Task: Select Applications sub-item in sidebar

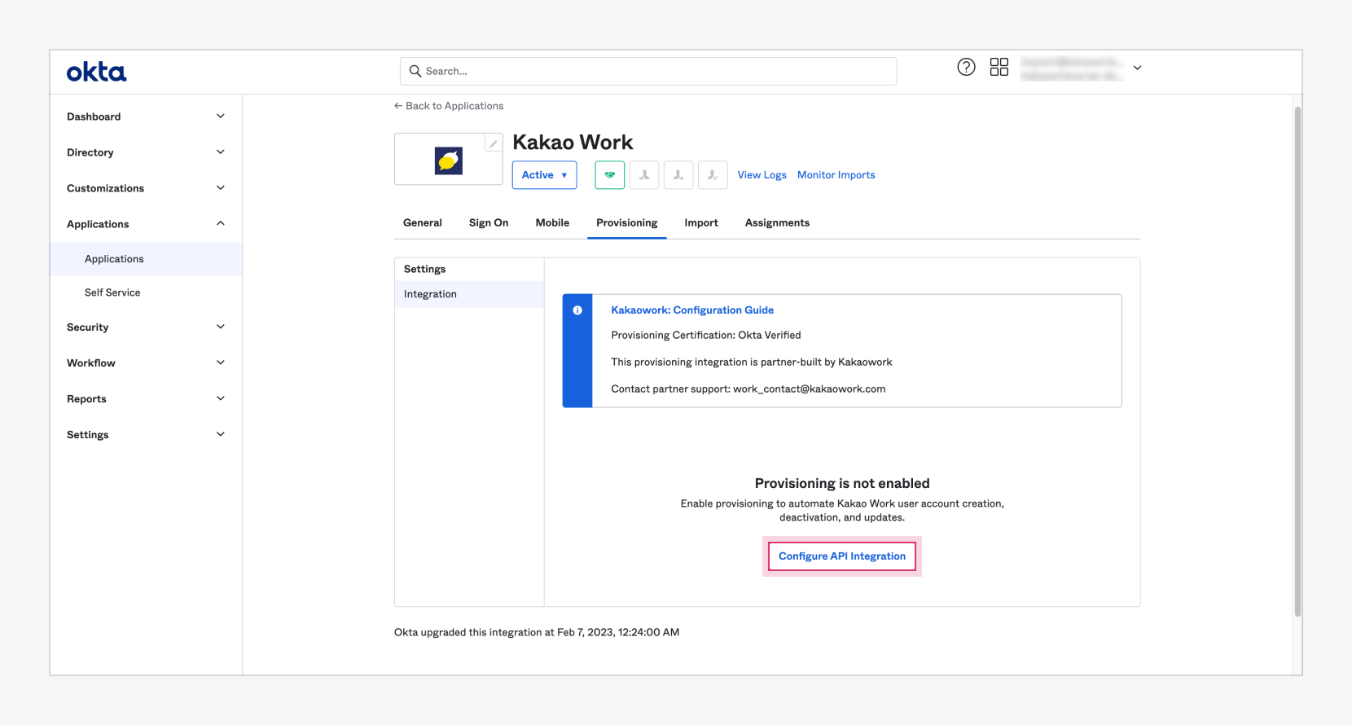Action: point(146,259)
